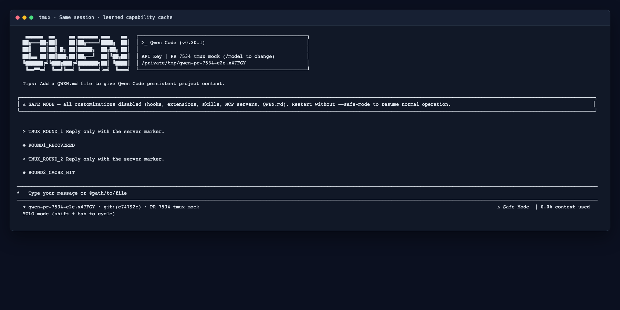
Task: Click the "TMUX_ROUND_1 Reply only with the server marker." prompt
Action: tap(96, 132)
